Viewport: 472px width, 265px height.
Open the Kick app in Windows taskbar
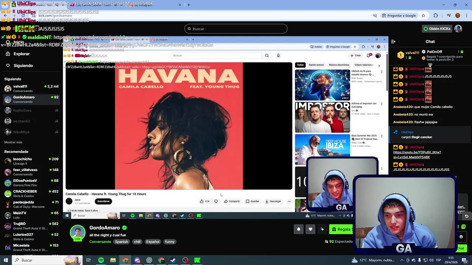click(x=197, y=260)
